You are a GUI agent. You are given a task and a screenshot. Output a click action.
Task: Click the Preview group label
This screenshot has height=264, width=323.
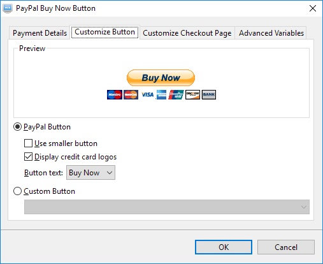coord(32,48)
